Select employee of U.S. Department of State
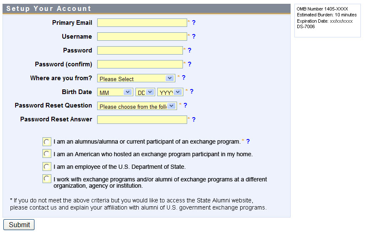The height and width of the screenshot is (236, 368). [47, 167]
